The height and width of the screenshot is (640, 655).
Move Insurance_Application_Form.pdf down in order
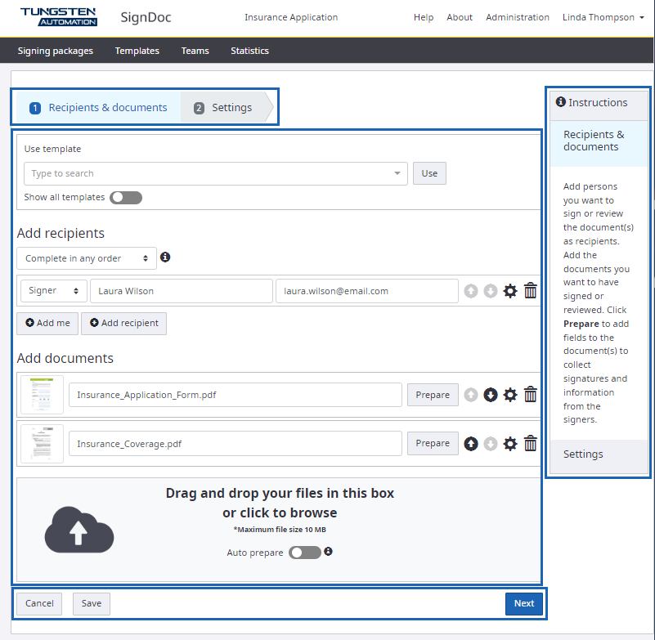point(491,395)
